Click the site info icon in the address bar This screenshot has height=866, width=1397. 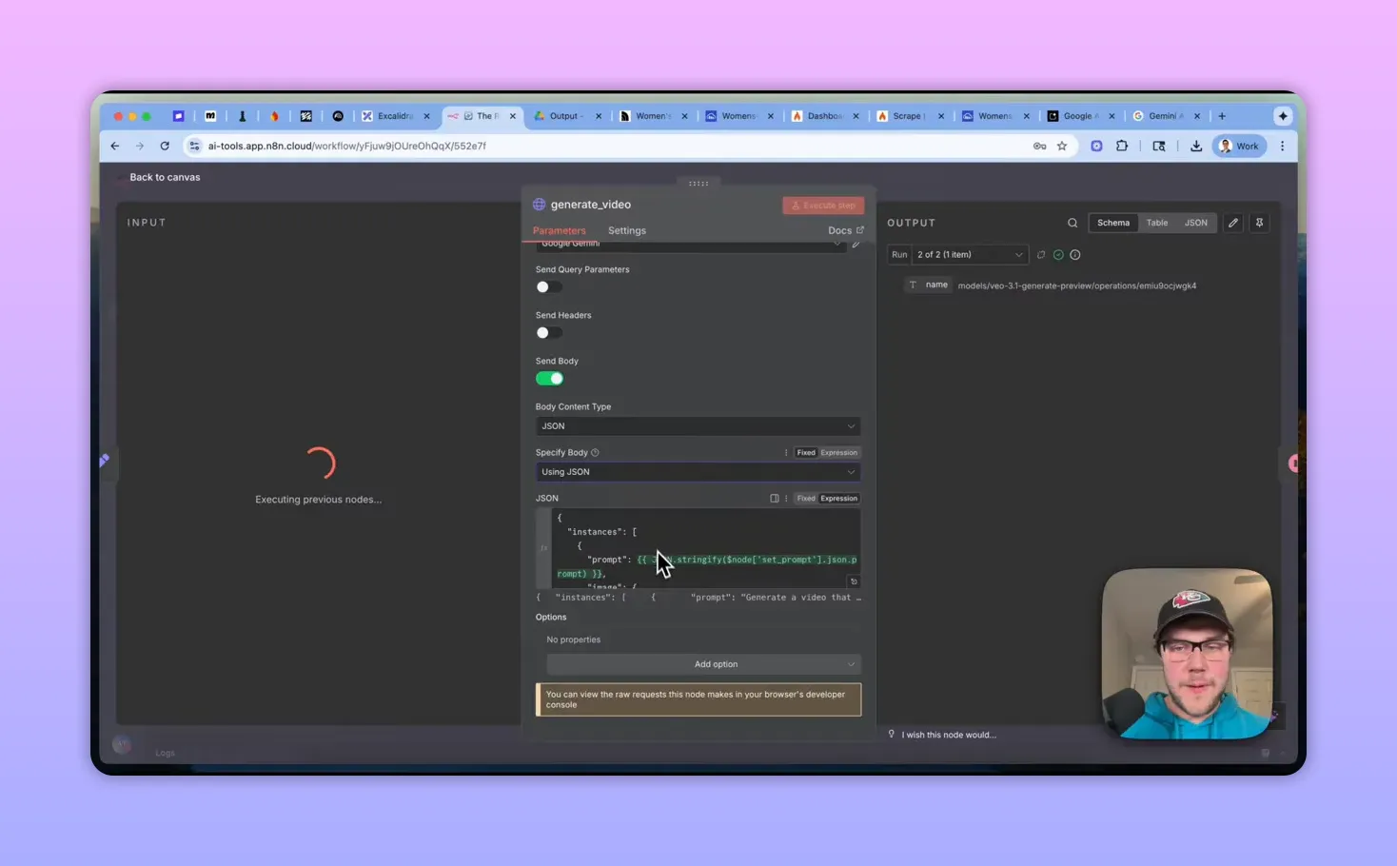point(195,146)
